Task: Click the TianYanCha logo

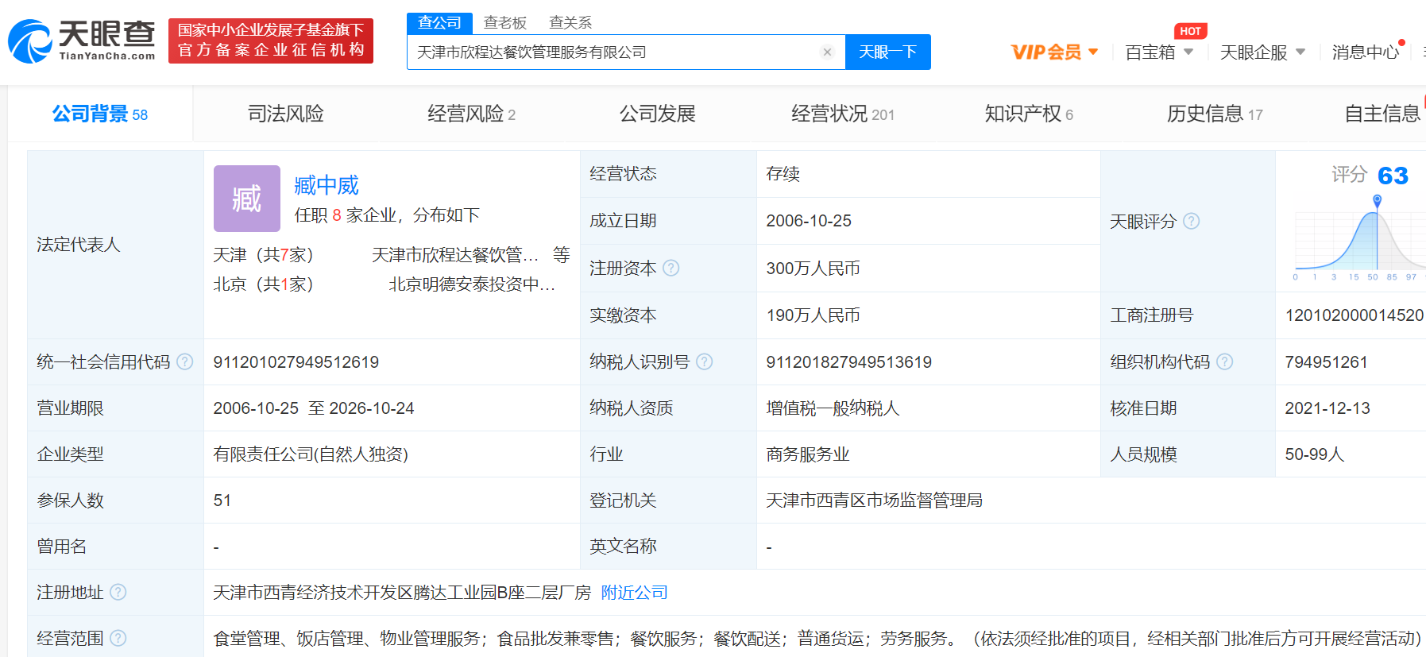Action: (x=82, y=41)
